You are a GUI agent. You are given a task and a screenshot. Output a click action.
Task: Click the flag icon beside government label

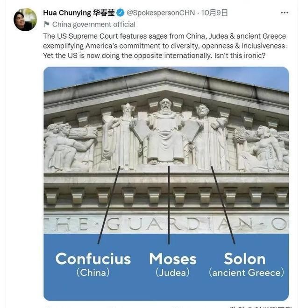pyautogui.click(x=46, y=24)
